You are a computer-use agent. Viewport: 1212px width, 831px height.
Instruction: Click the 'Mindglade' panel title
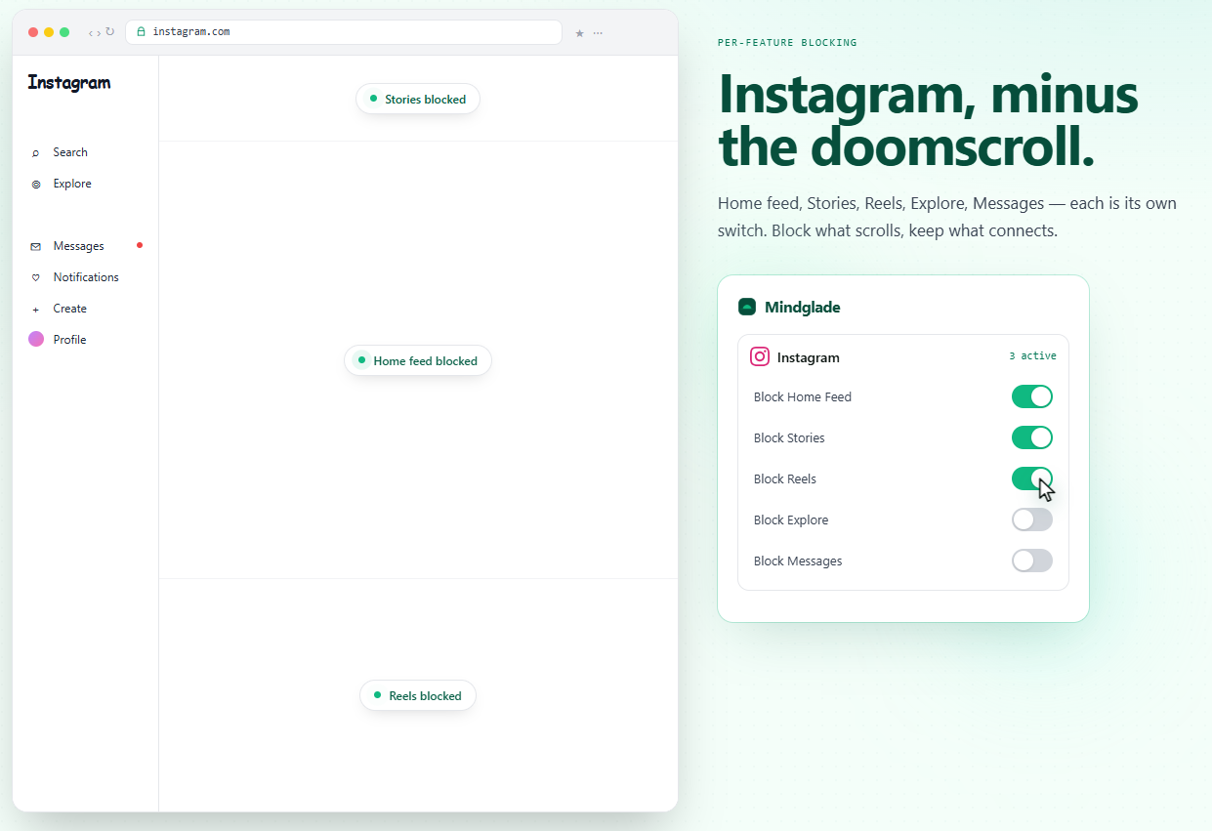pos(803,308)
